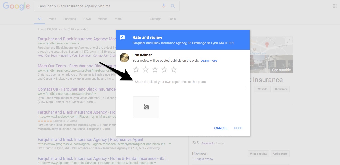Expand the map with the fullscreen icon

point(288,41)
